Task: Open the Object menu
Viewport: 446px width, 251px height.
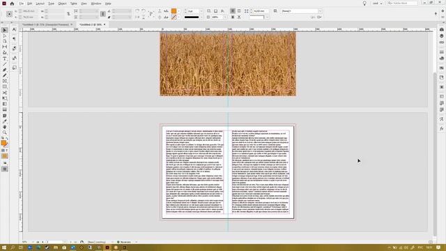Action: tap(62, 3)
